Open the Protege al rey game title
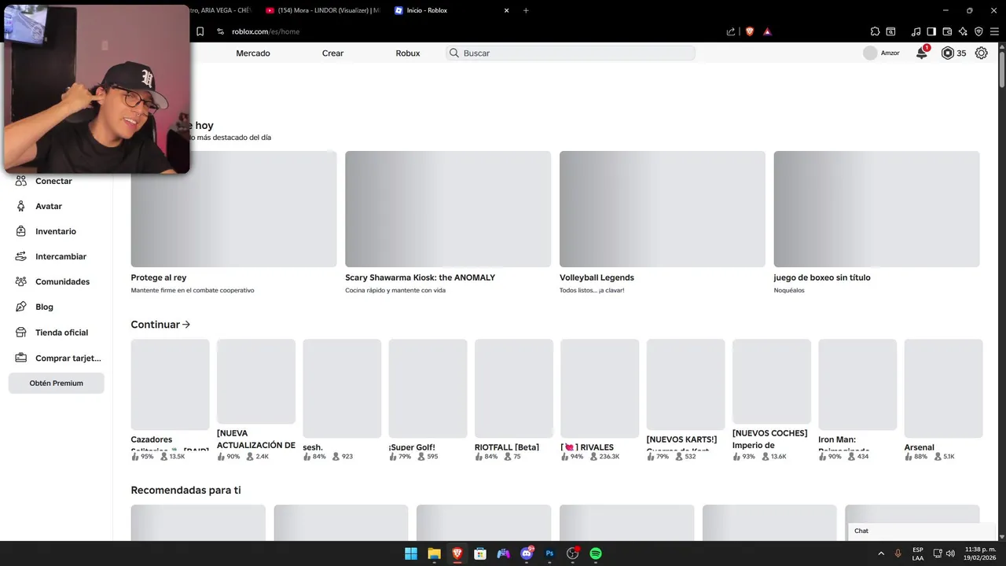Image resolution: width=1006 pixels, height=566 pixels. 159,277
